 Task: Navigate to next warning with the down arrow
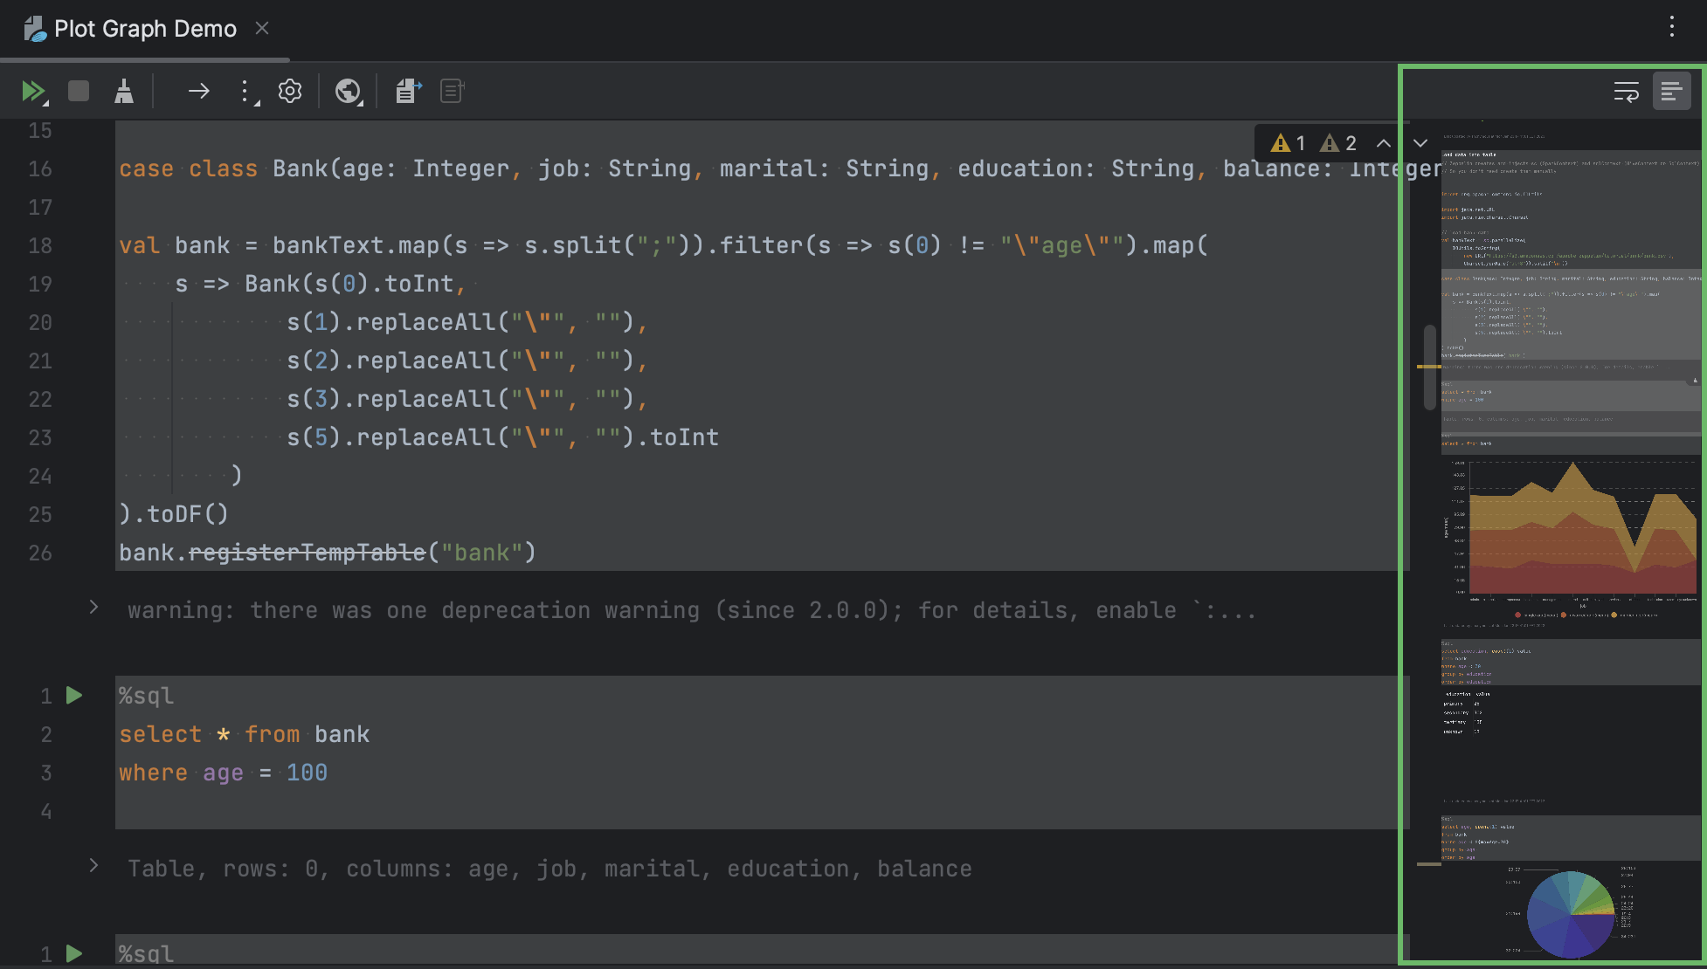(x=1420, y=142)
